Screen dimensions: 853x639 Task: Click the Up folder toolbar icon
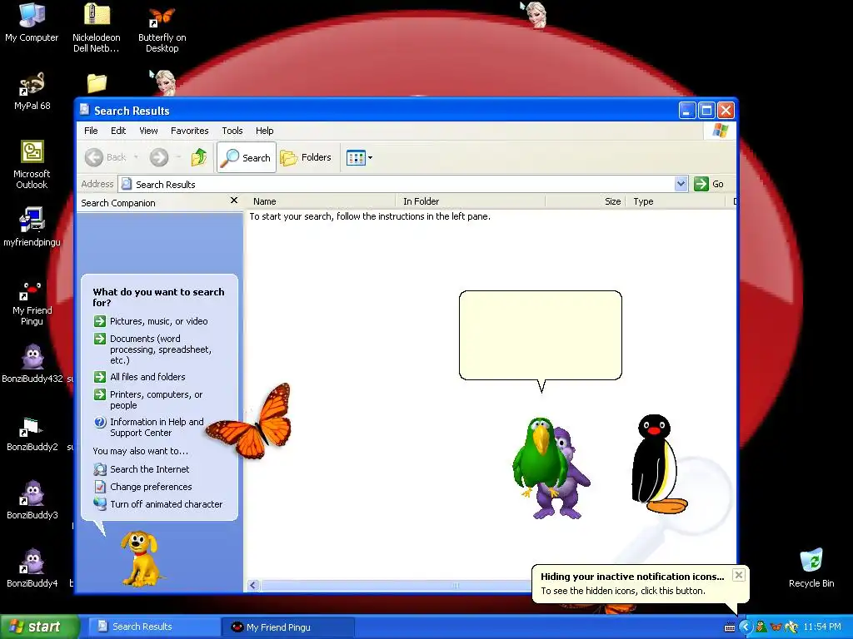click(198, 157)
